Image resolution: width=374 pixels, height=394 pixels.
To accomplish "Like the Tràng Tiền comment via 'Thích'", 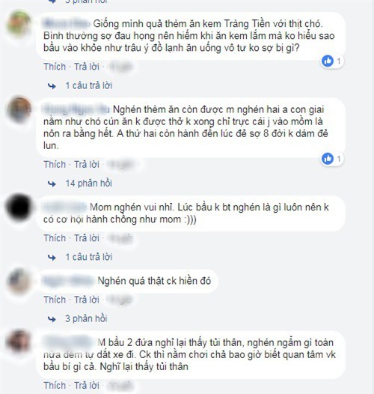I will (x=55, y=67).
